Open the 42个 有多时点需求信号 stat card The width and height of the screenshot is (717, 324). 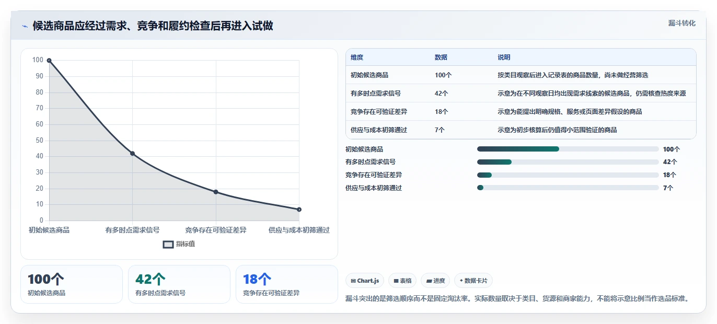pos(179,284)
